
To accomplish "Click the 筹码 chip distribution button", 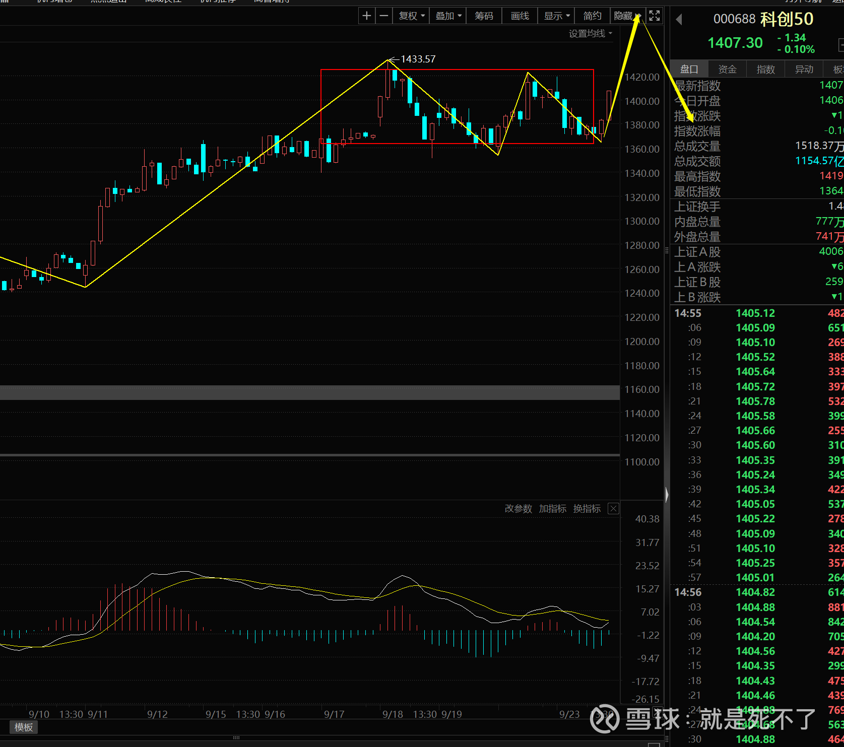I will tap(484, 16).
